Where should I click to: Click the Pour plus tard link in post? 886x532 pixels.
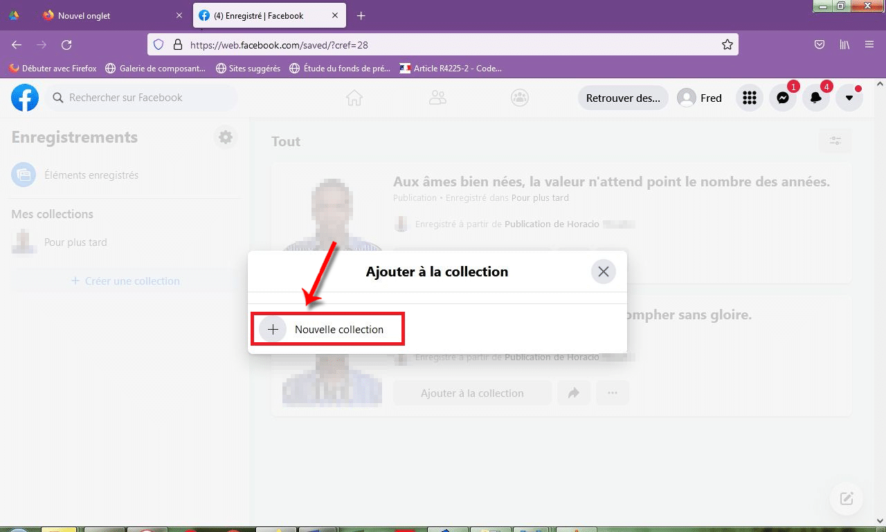coord(540,197)
